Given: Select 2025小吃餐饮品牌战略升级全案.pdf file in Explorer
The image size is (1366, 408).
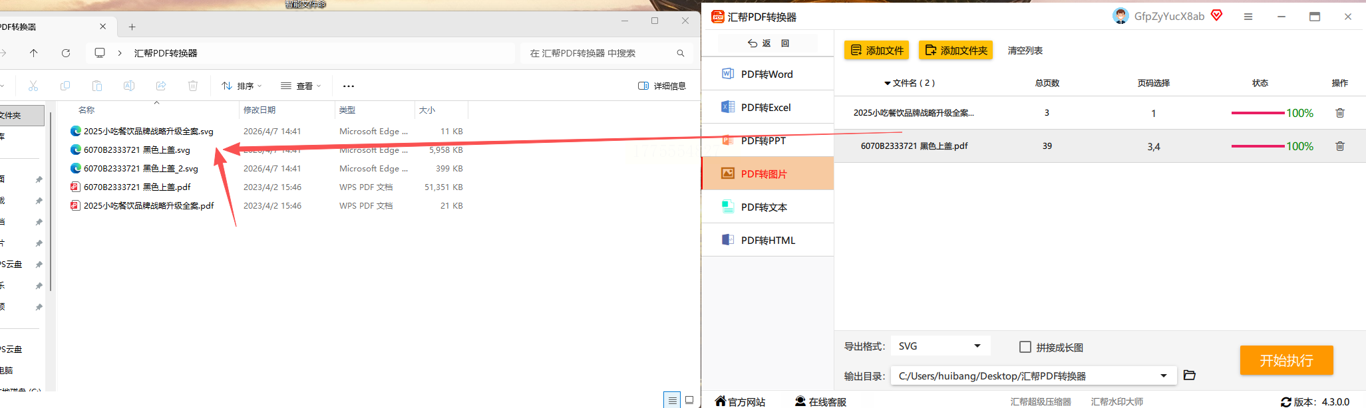Looking at the screenshot, I should (148, 205).
